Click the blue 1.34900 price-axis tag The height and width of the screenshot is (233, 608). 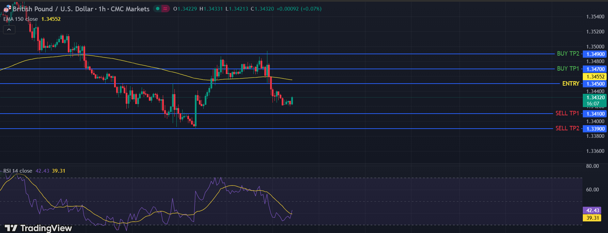595,54
